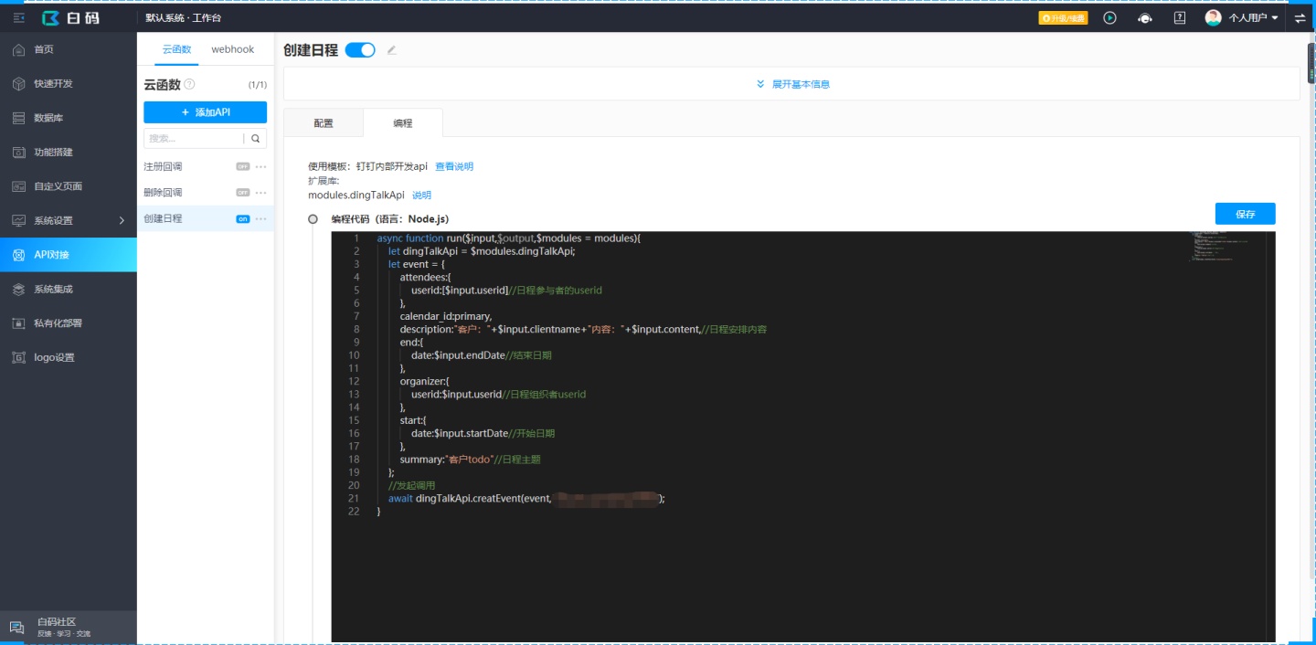This screenshot has height=645, width=1316.
Task: Open 功能搭建 in the sidebar
Action: point(69,152)
